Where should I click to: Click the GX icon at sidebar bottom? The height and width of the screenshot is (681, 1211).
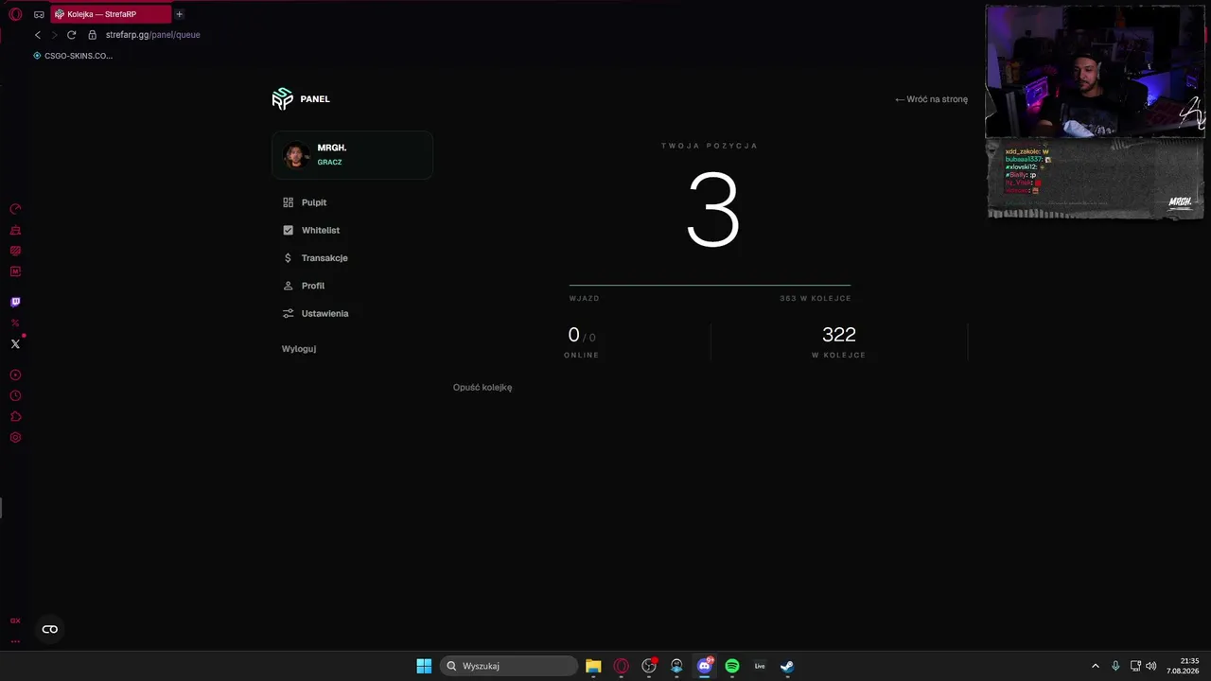tap(15, 620)
